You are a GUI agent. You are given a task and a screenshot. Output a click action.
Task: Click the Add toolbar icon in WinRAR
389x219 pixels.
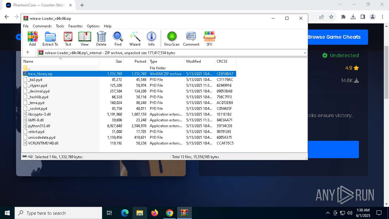[x=33, y=39]
